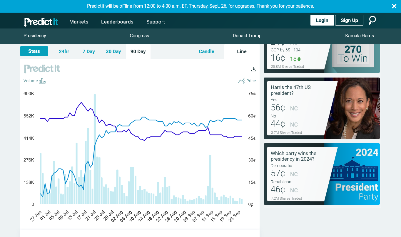The height and width of the screenshot is (237, 401).
Task: Switch chart to Line view
Action: click(x=242, y=52)
